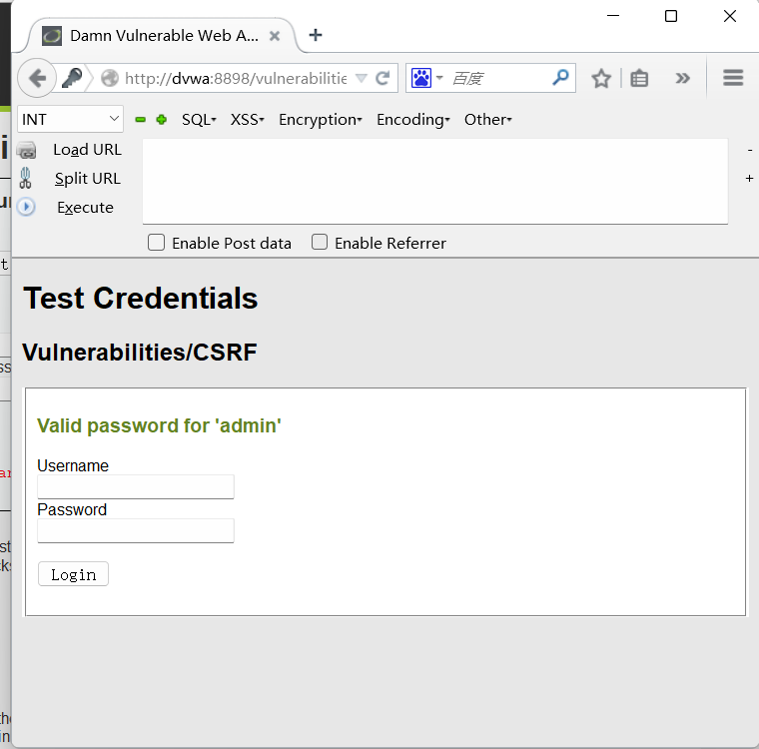Enable Post data checkbox
Viewport: 759px width, 749px height.
click(156, 243)
